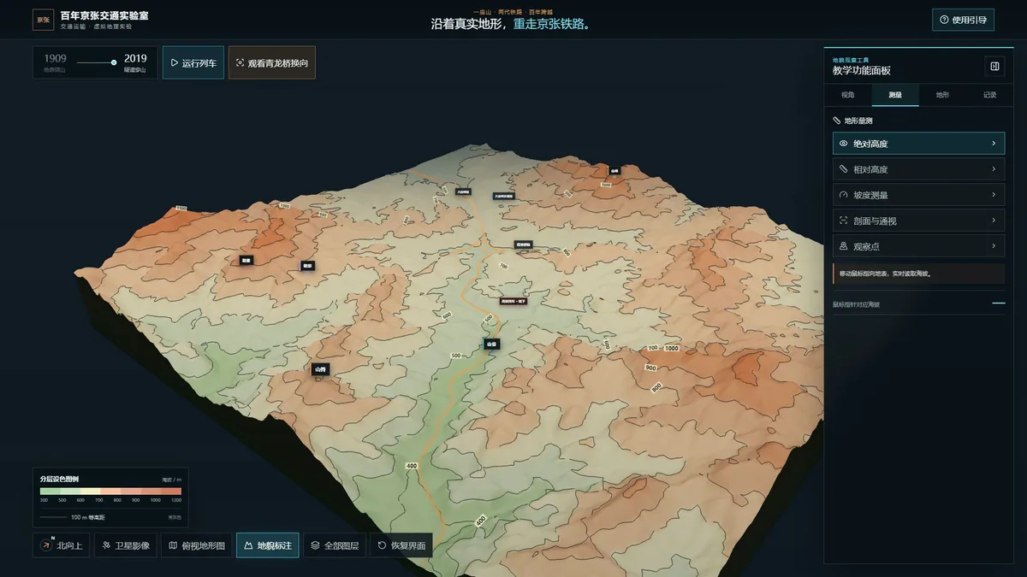Collapse the 教学功能面板 side panel

[994, 66]
